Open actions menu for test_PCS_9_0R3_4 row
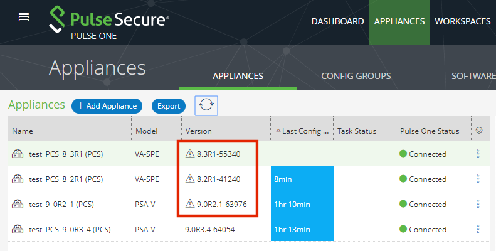 pos(478,229)
